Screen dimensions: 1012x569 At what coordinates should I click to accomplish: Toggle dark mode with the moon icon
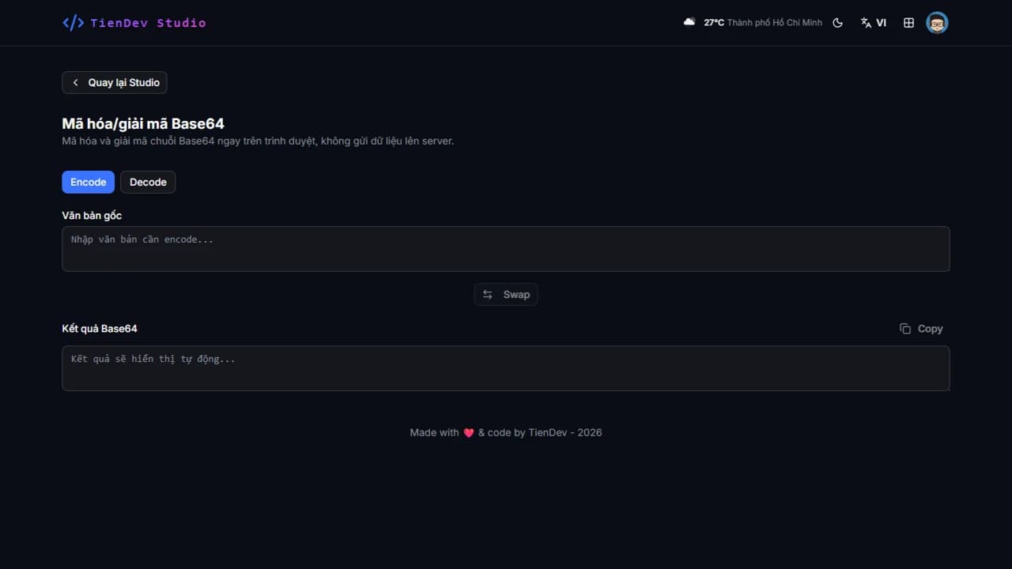837,22
